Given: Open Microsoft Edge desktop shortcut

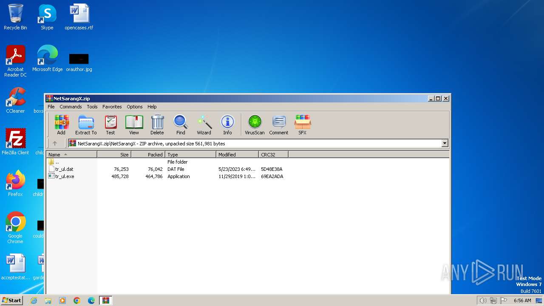Looking at the screenshot, I should [x=47, y=59].
